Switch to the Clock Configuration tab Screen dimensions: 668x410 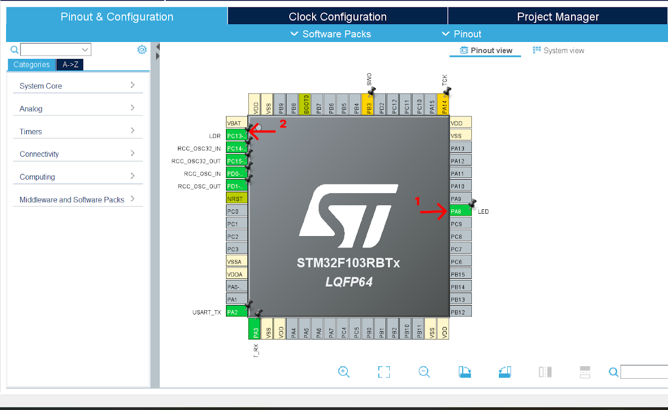(x=337, y=17)
